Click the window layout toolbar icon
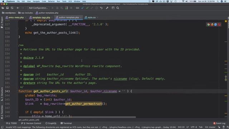The width and height of the screenshot is (229, 129). [x=113, y=8]
